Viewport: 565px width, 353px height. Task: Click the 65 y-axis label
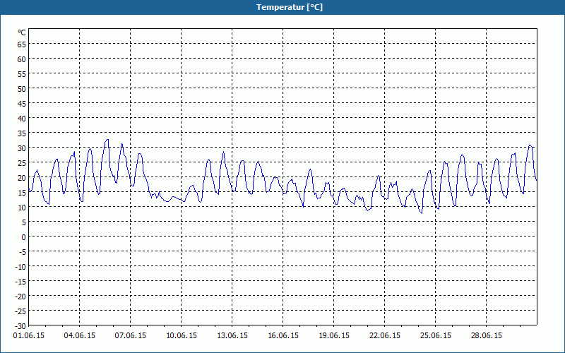(22, 44)
